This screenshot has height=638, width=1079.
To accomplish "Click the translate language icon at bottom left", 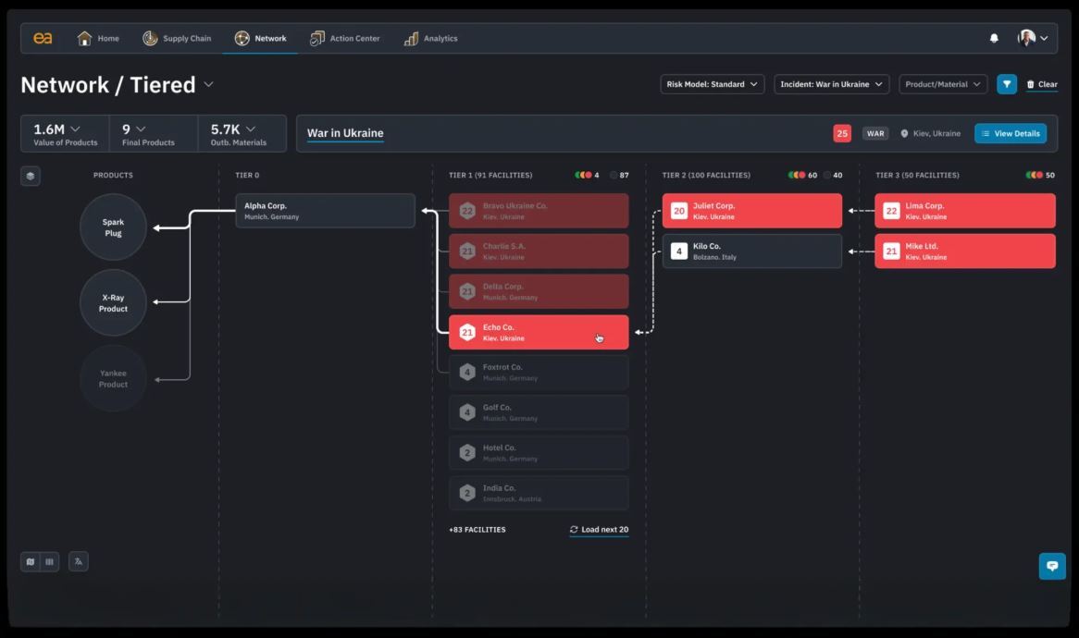I will [x=78, y=561].
